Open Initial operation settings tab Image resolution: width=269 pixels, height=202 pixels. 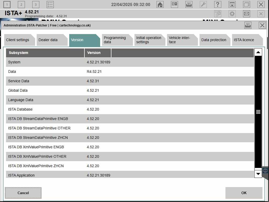(150, 40)
